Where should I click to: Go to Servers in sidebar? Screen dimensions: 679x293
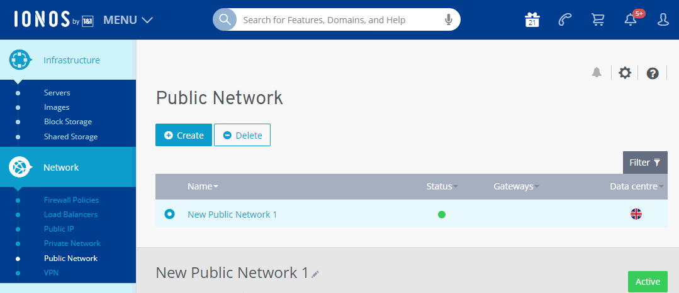pyautogui.click(x=57, y=93)
